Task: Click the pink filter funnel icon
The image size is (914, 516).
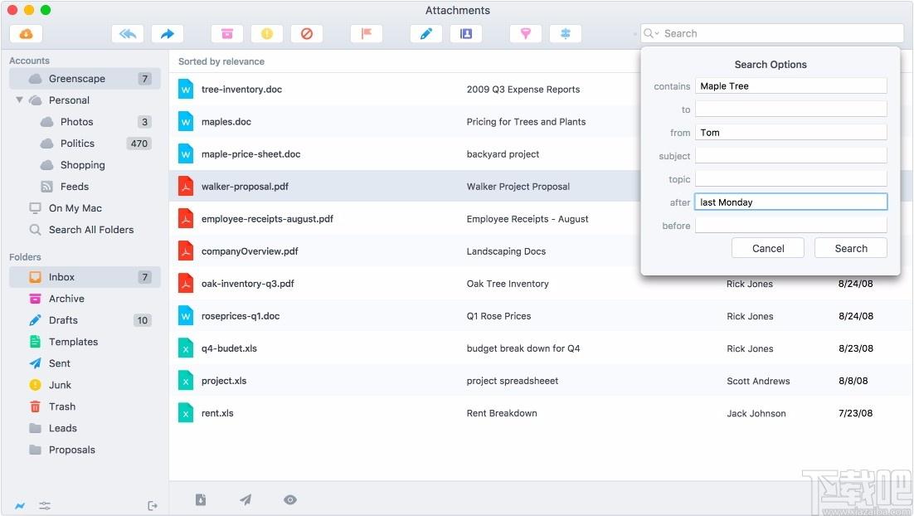Action: click(526, 34)
